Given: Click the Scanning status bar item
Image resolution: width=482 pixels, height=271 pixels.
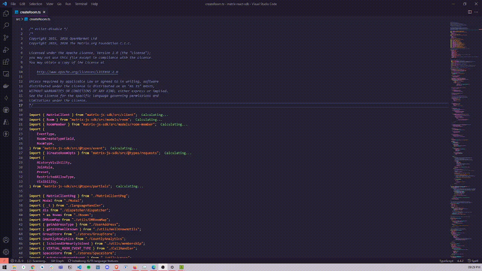Looking at the screenshot, I should point(37,261).
